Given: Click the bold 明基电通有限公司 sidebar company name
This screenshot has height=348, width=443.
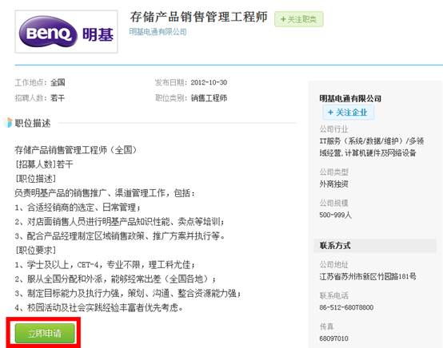Looking at the screenshot, I should tap(350, 98).
